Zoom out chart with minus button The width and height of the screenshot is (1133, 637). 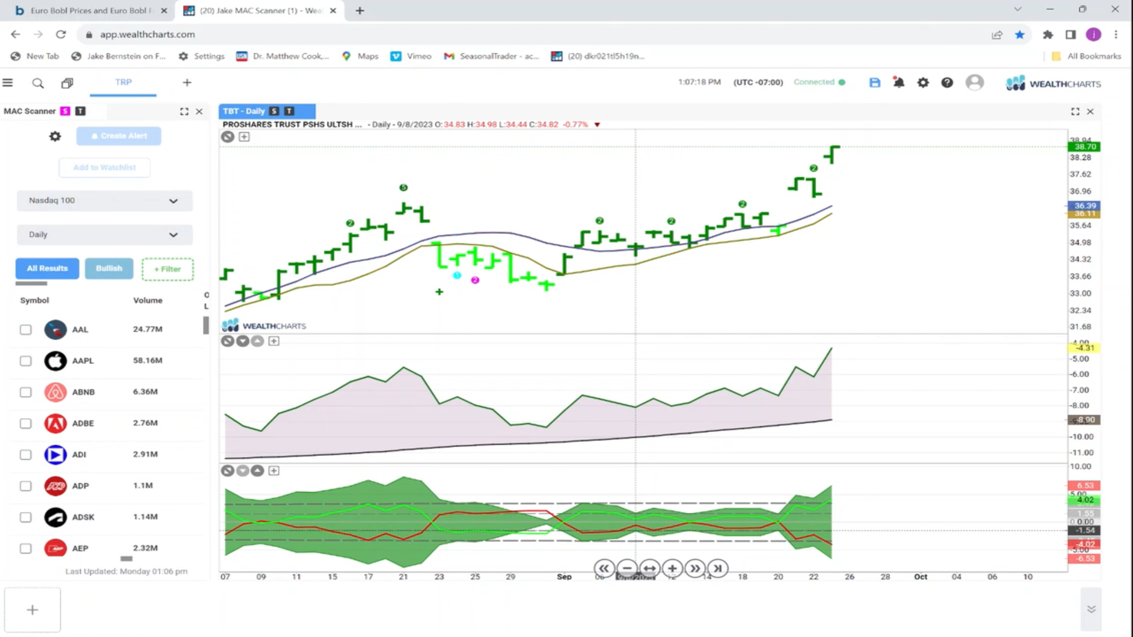[x=627, y=569]
